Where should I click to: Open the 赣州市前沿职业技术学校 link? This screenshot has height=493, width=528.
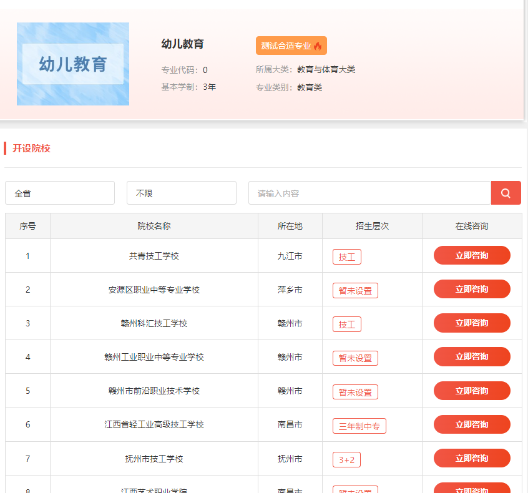[x=154, y=390]
